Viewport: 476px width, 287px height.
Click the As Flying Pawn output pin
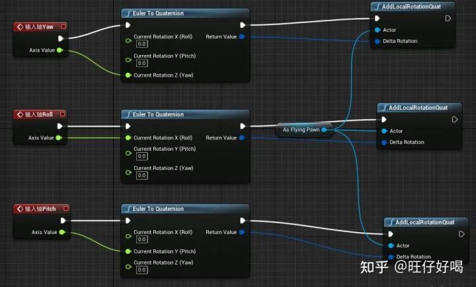click(x=324, y=130)
